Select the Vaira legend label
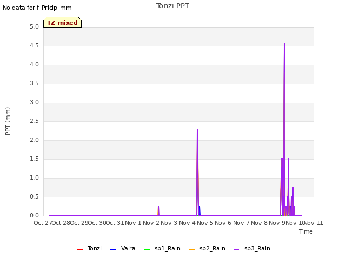Screen dimensions: 346x259 pos(128,248)
